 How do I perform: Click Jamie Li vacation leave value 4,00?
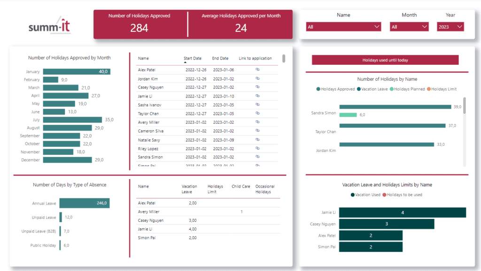pos(193,229)
